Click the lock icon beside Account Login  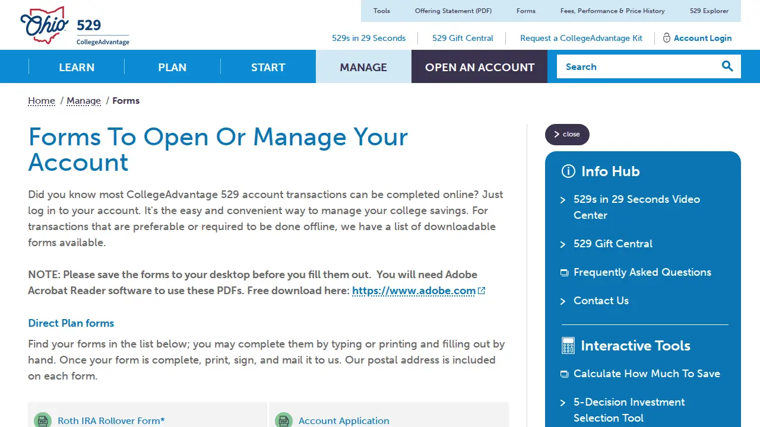(x=666, y=38)
